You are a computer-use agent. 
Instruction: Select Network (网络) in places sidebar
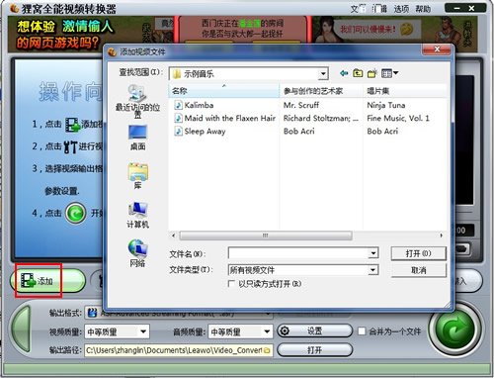click(x=137, y=253)
